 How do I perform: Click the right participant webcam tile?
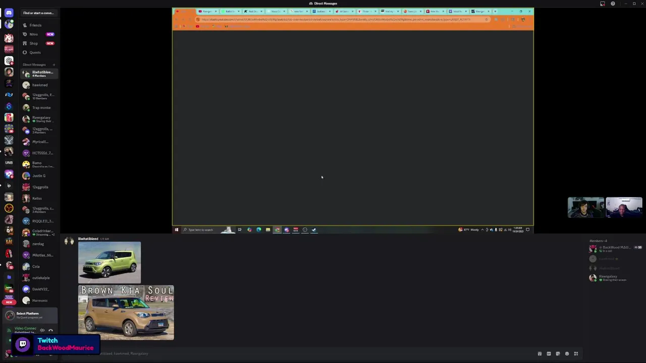624,207
